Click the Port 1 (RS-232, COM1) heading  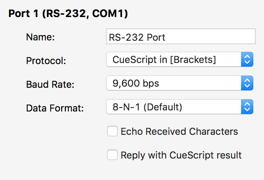[68, 14]
